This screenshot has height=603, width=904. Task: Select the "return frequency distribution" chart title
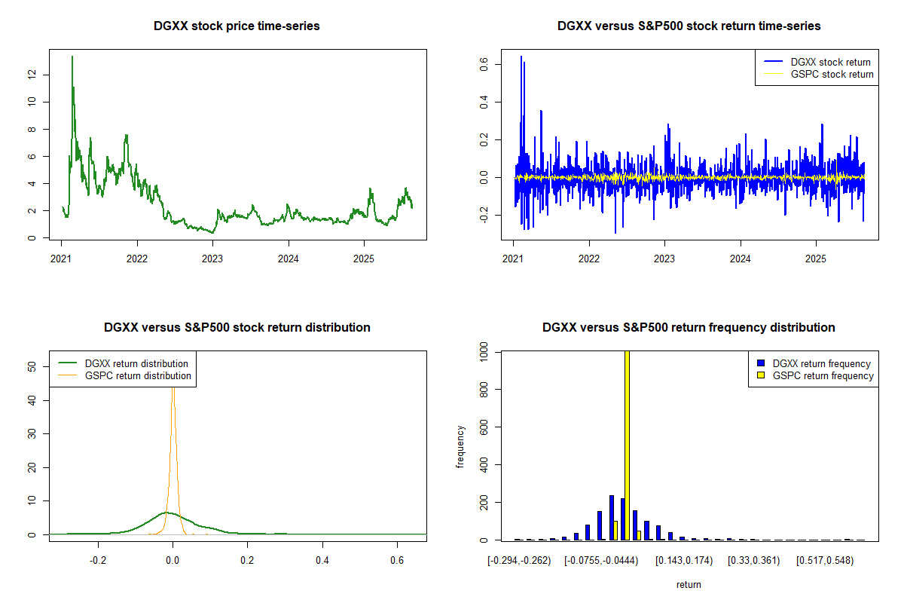coord(689,328)
